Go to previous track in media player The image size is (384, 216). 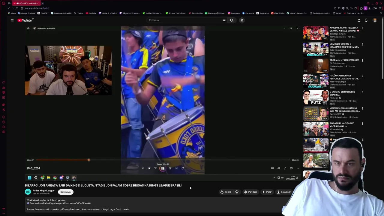149,168
